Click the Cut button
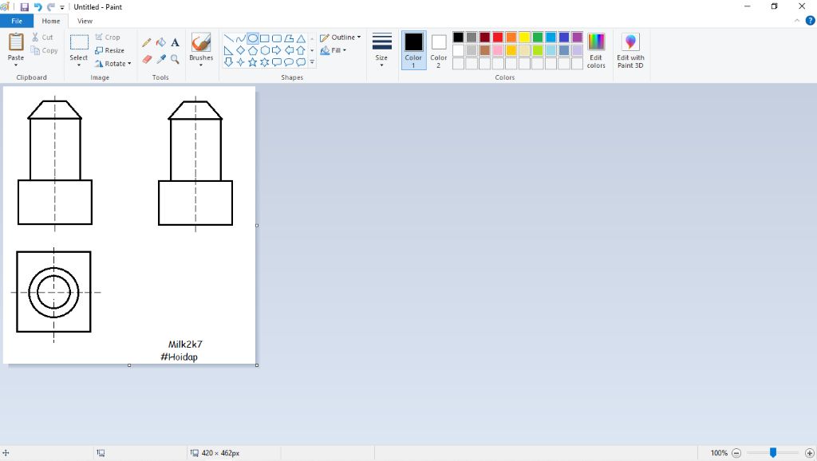 [x=42, y=37]
